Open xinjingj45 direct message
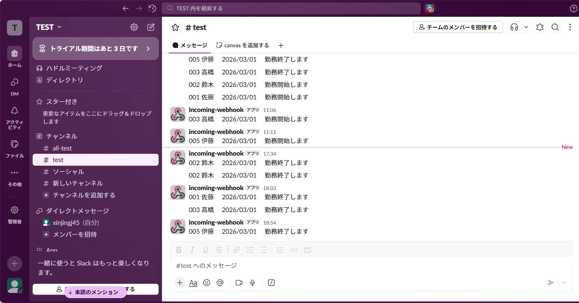The image size is (579, 303). click(95, 223)
